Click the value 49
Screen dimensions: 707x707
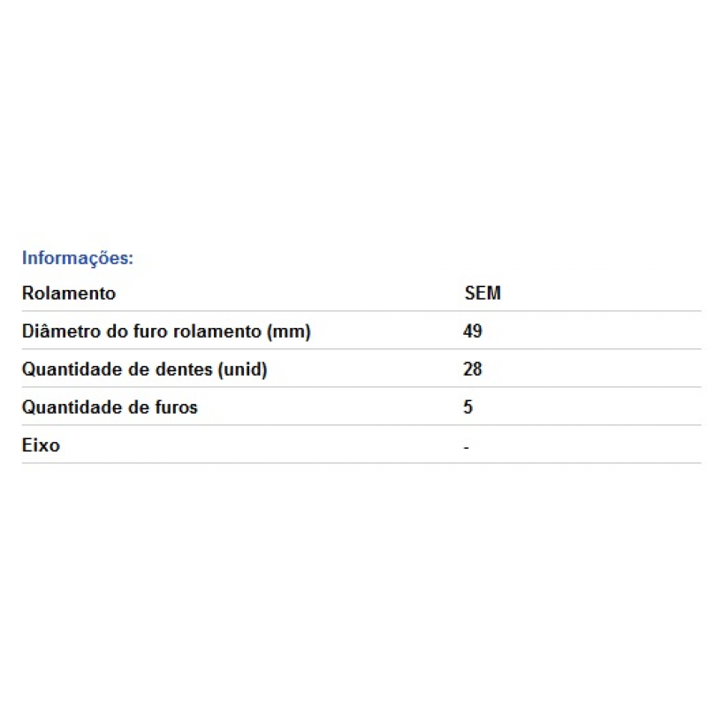(x=473, y=331)
